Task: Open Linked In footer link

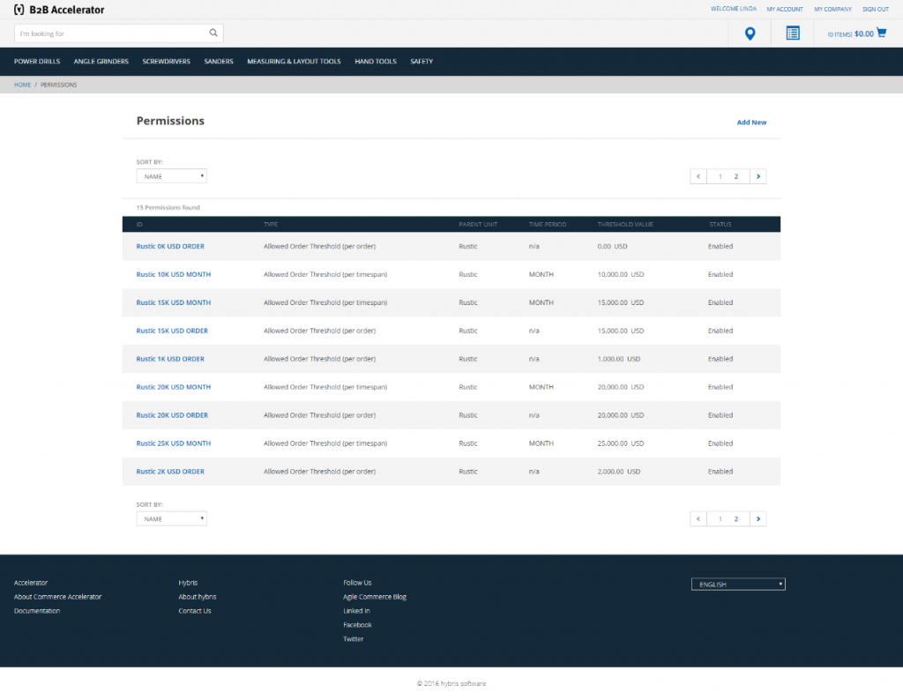Action: click(x=356, y=611)
